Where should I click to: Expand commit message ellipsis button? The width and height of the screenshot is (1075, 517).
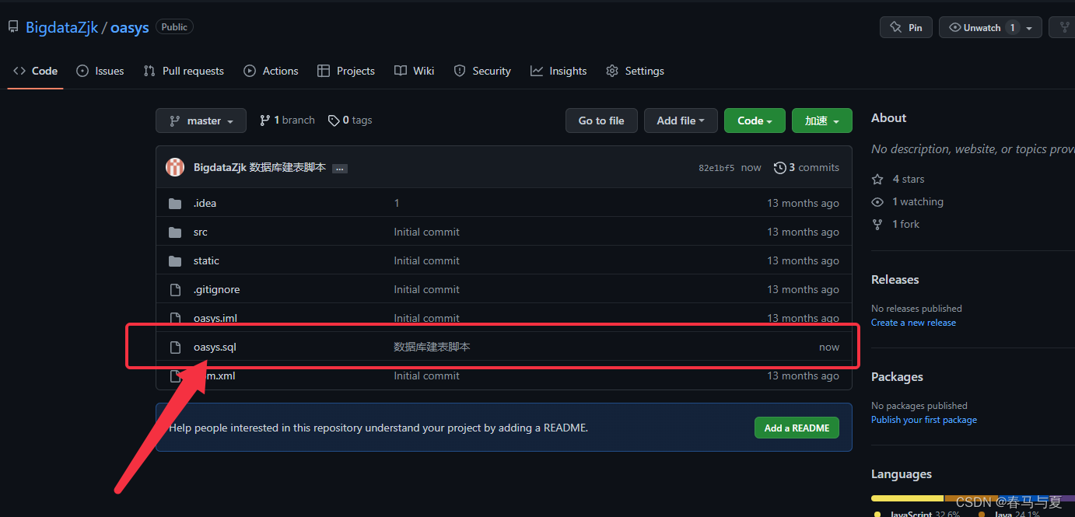click(x=340, y=169)
